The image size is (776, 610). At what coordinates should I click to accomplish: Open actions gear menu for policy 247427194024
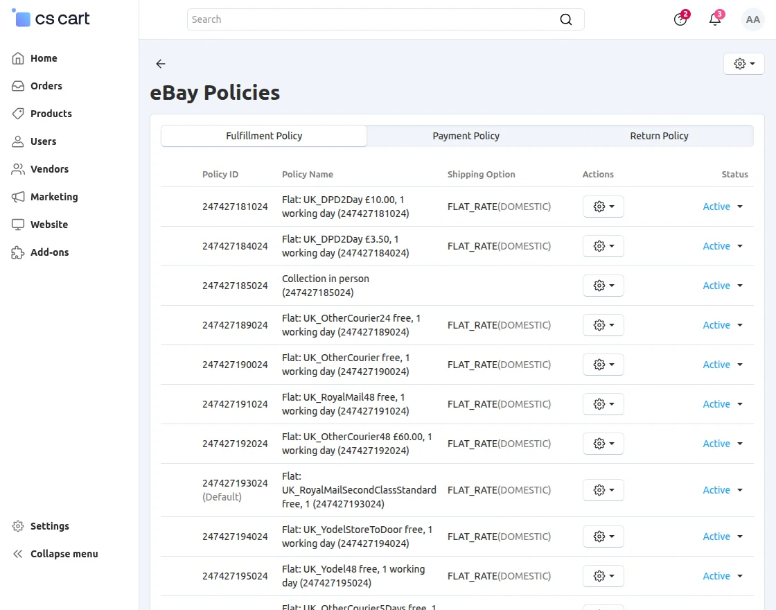point(603,537)
